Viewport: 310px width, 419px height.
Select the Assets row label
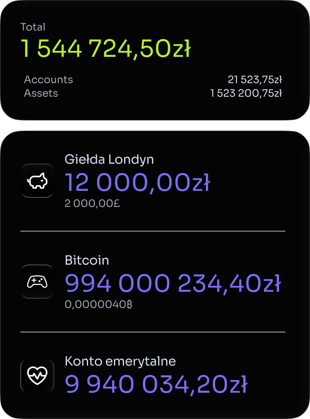[x=41, y=93]
